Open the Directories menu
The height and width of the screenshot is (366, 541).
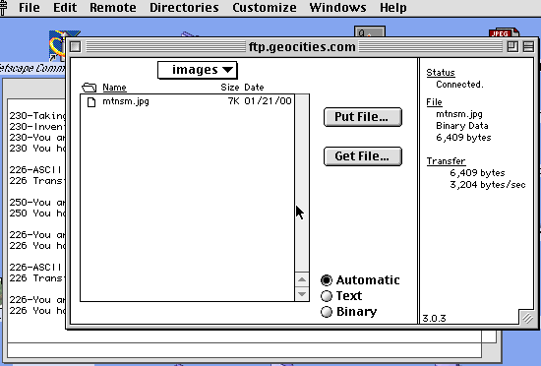(184, 7)
